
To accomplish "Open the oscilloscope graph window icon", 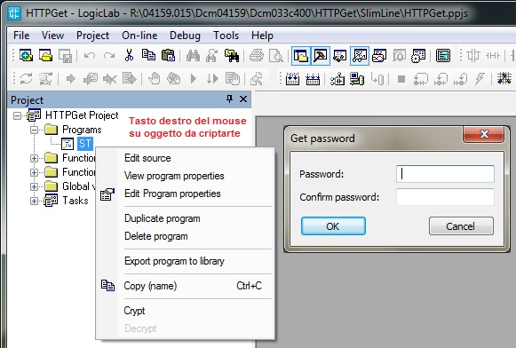I will tap(378, 56).
